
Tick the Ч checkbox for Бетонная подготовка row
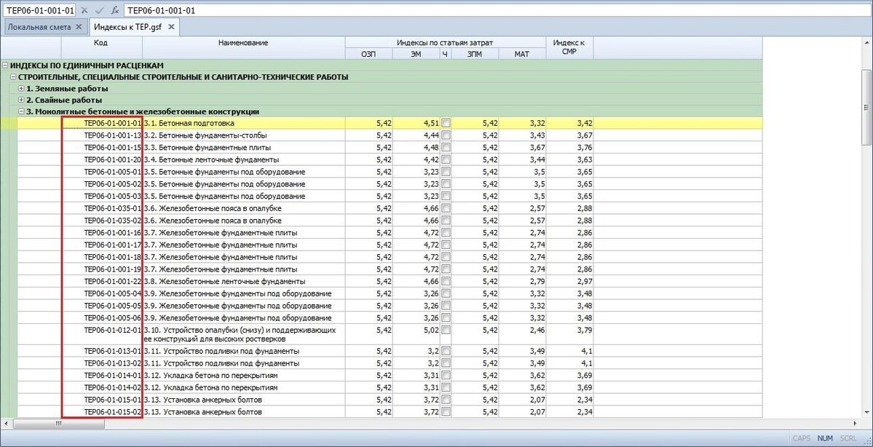pos(446,124)
